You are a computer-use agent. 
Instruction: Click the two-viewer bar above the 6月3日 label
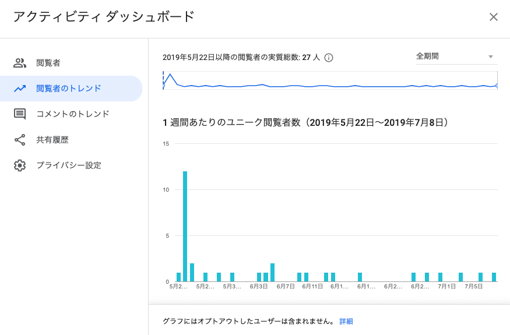(273, 273)
